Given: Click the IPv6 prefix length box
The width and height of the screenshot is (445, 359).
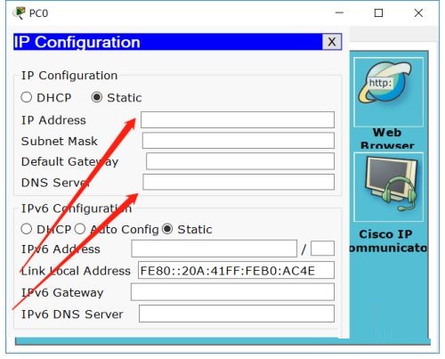Looking at the screenshot, I should tap(322, 249).
